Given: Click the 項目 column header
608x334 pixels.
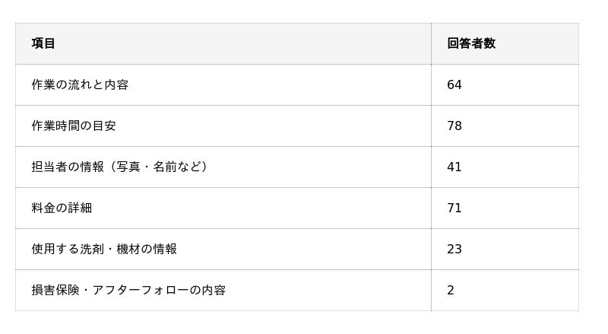Looking at the screenshot, I should [x=43, y=43].
